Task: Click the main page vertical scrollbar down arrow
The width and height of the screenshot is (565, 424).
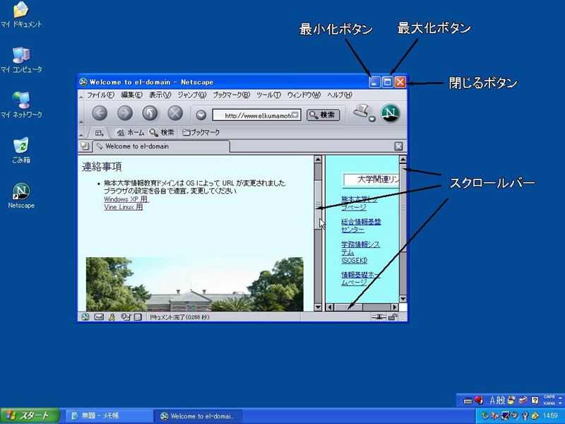Action: (318, 307)
